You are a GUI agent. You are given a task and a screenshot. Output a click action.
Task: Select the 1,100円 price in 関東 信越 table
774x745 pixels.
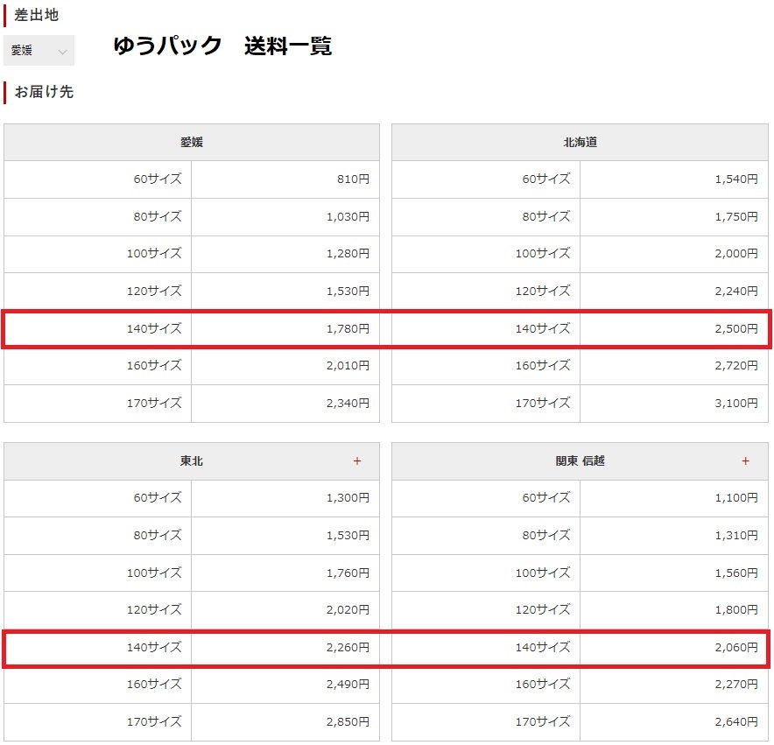pyautogui.click(x=736, y=497)
